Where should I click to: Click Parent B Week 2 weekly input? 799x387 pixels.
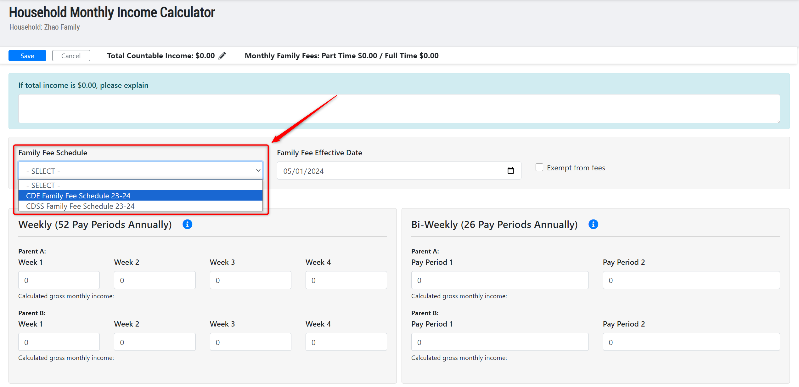click(155, 342)
